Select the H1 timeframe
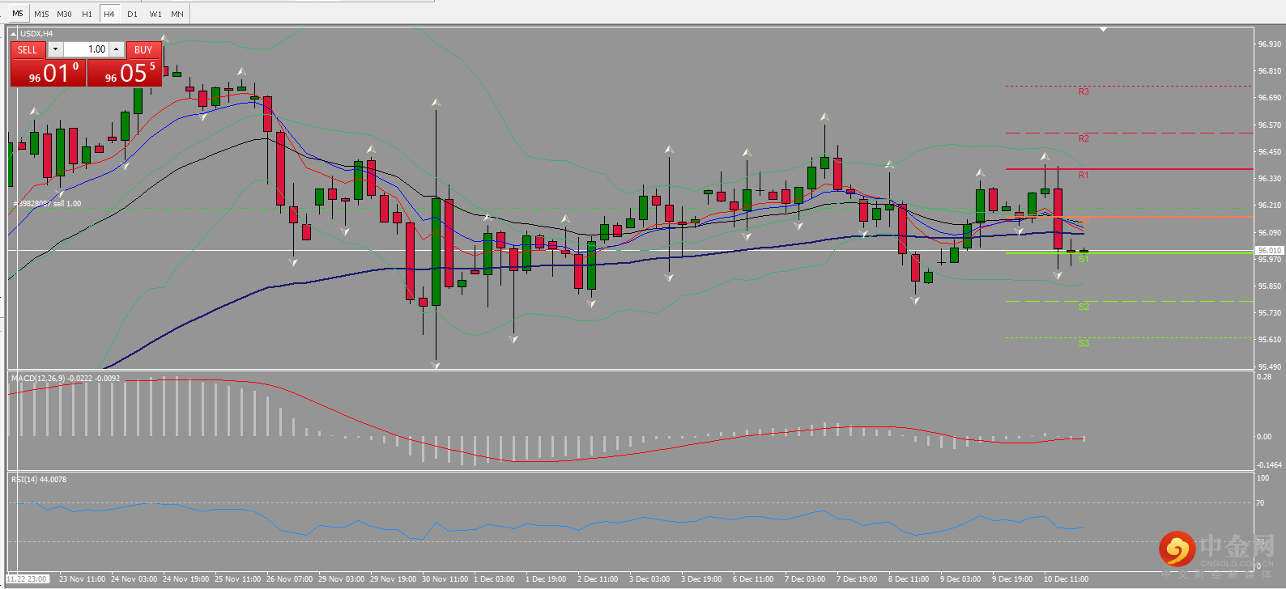The width and height of the screenshot is (1286, 589). pos(87,14)
